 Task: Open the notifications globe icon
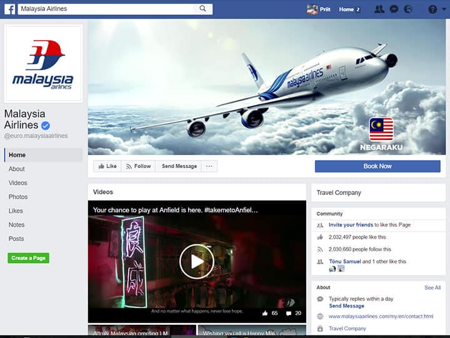[x=408, y=9]
